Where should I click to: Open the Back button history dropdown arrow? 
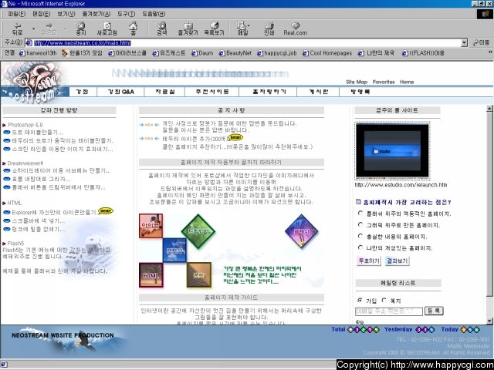pyautogui.click(x=33, y=29)
